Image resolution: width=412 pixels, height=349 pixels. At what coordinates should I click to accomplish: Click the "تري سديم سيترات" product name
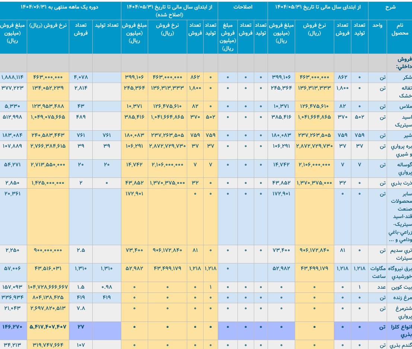(400, 254)
